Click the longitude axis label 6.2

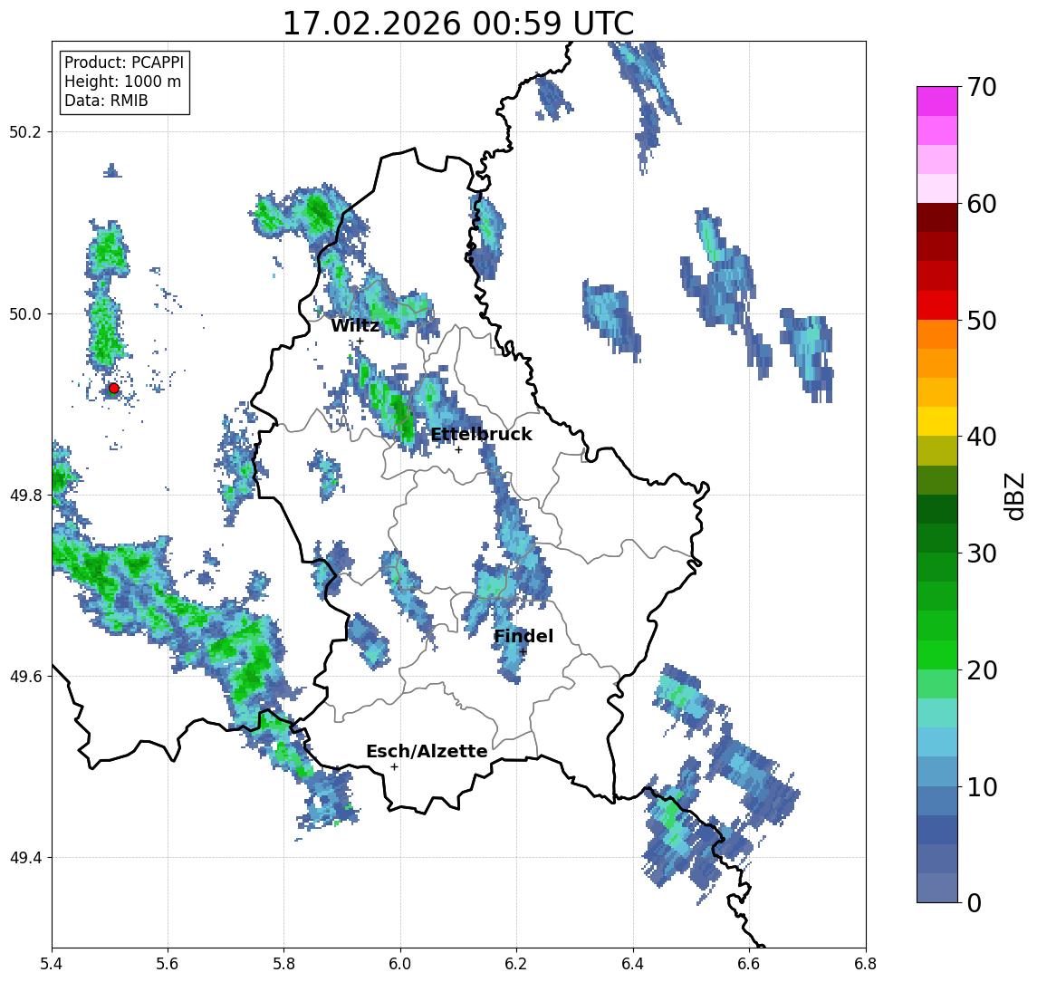coord(516,964)
